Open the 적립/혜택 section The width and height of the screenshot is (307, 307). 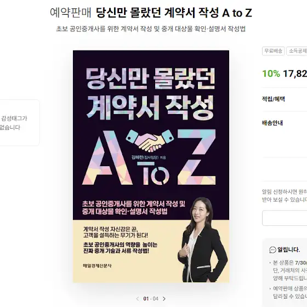pyautogui.click(x=274, y=99)
